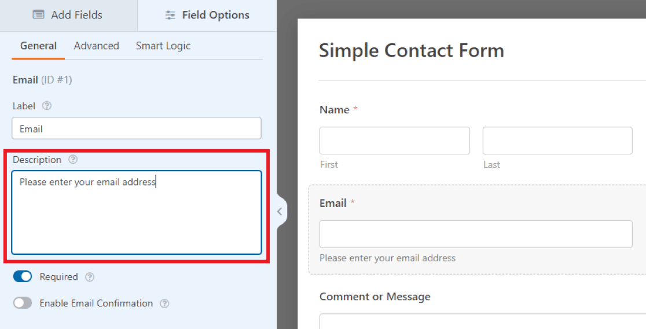The width and height of the screenshot is (646, 329).
Task: Open the Field Options panel tab
Action: [207, 15]
